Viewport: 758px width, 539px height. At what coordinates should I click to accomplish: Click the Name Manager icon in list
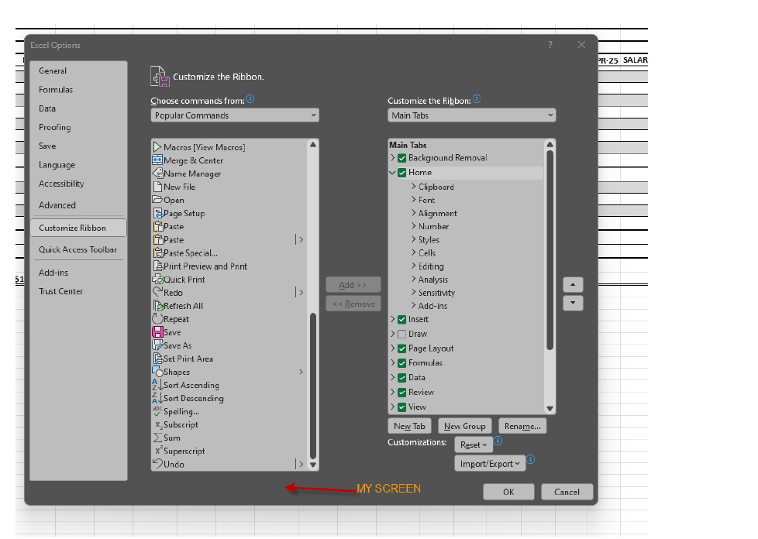pos(157,173)
